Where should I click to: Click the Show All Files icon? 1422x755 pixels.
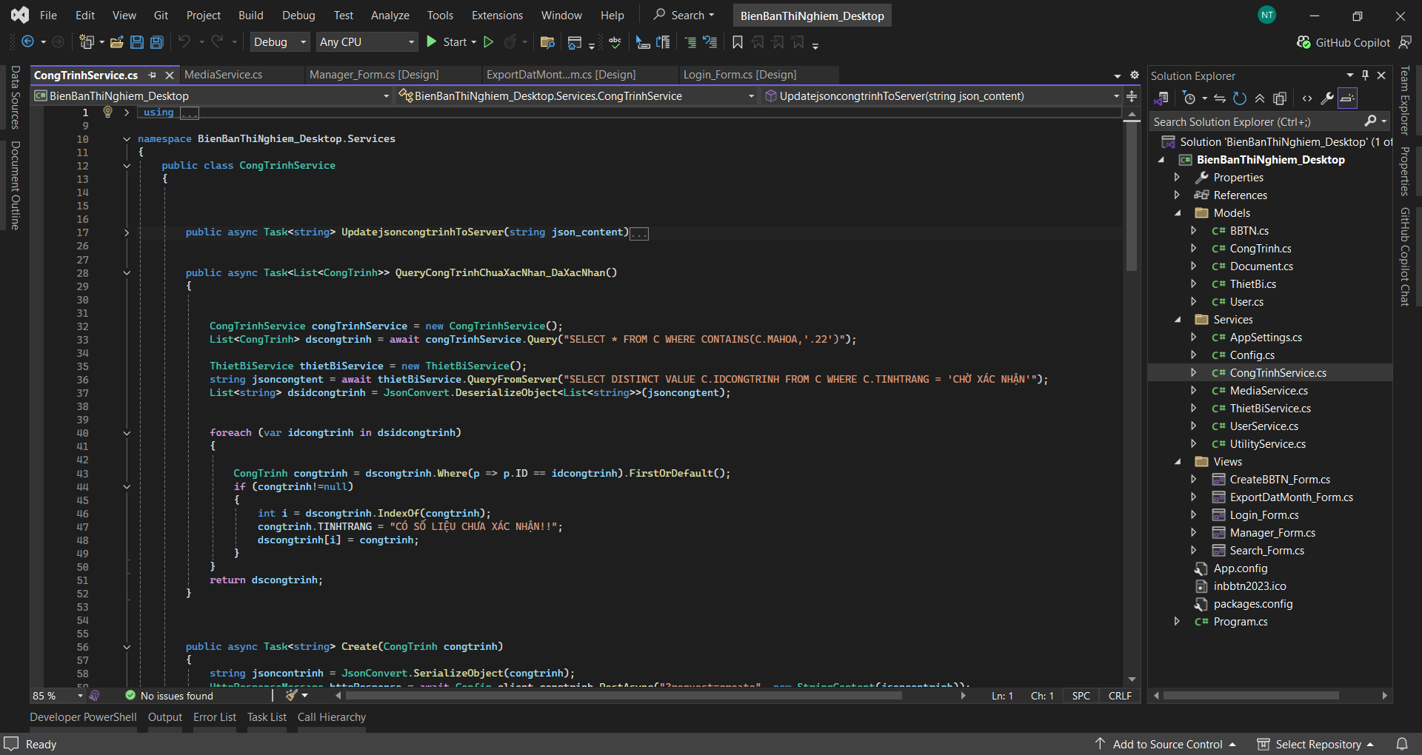point(1280,98)
